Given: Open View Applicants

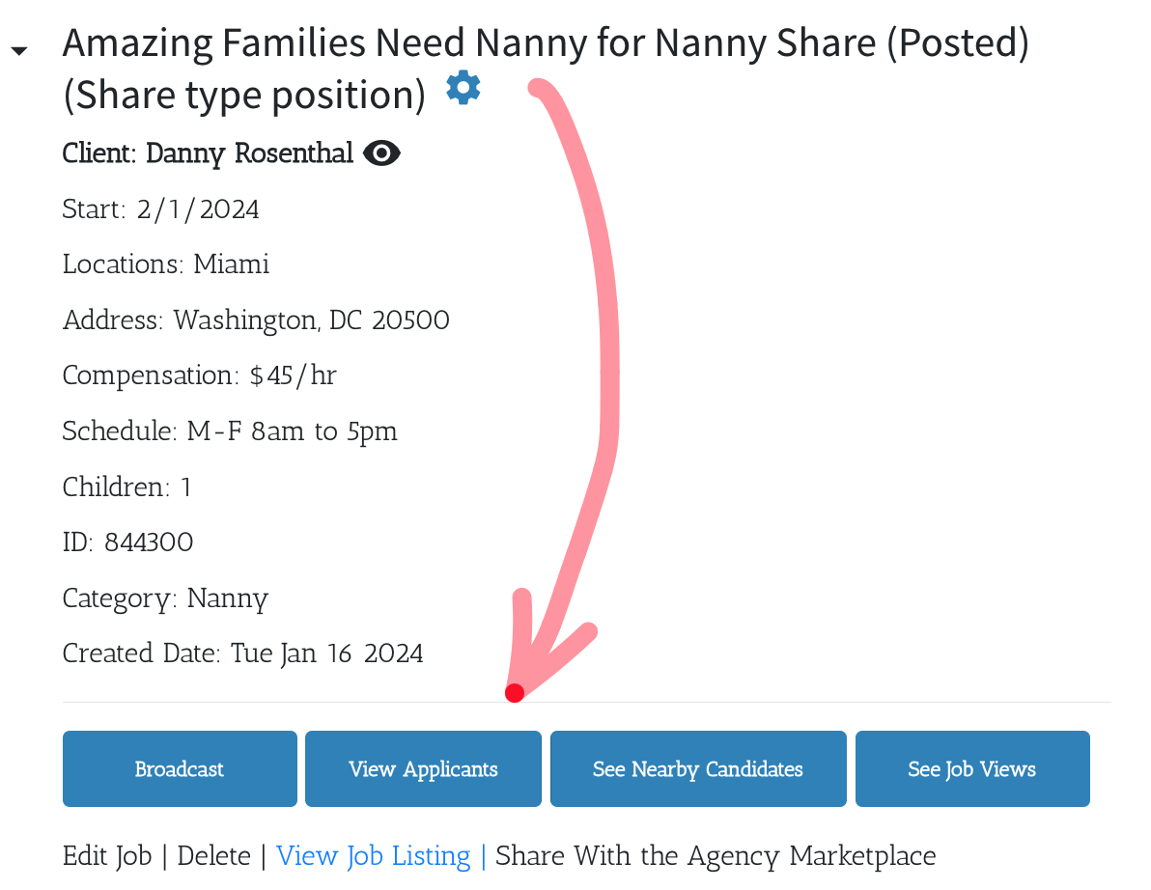Looking at the screenshot, I should pyautogui.click(x=424, y=768).
